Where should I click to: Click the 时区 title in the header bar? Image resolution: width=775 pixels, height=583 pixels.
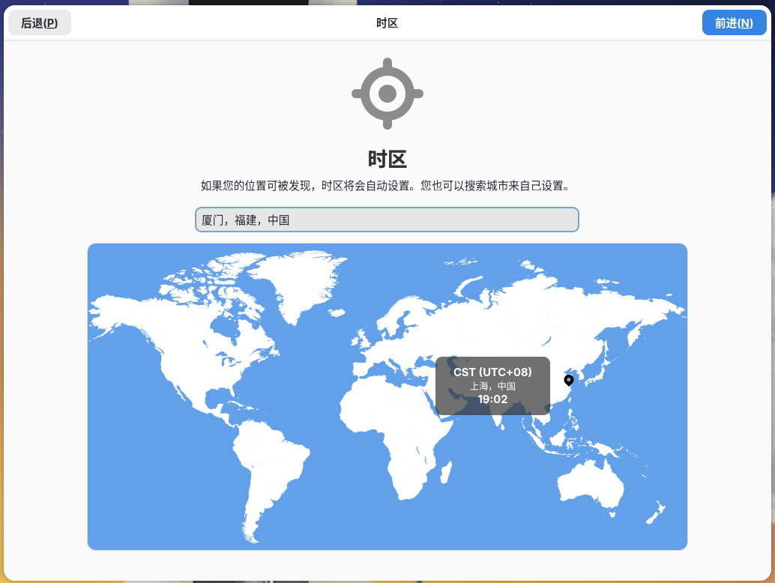coord(387,23)
